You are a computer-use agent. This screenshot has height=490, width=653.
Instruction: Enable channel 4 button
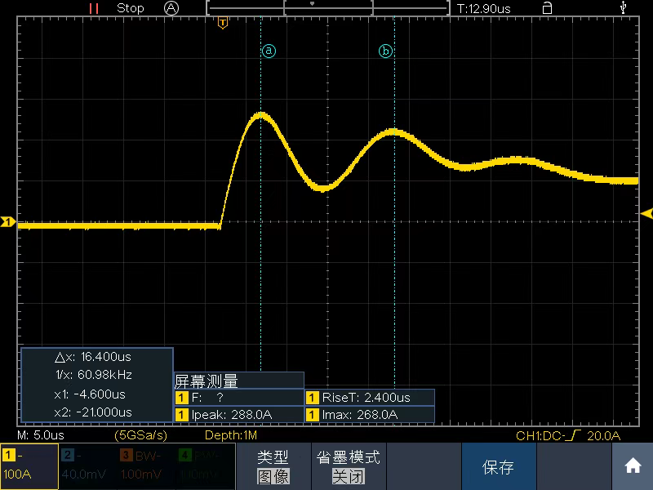[x=206, y=466]
